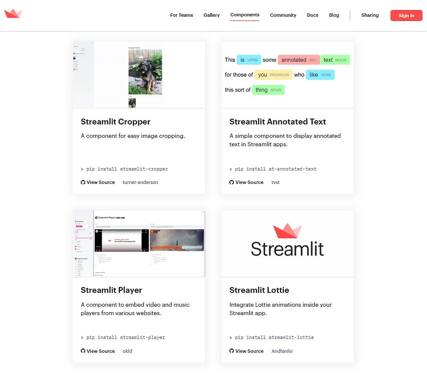Open the Components tab in the navigation bar

244,15
